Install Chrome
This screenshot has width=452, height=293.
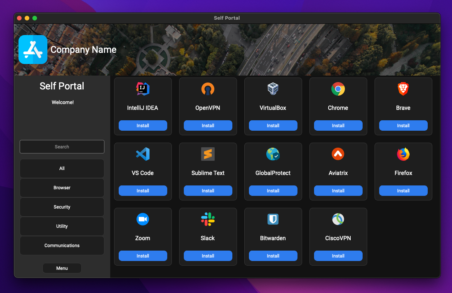point(338,125)
